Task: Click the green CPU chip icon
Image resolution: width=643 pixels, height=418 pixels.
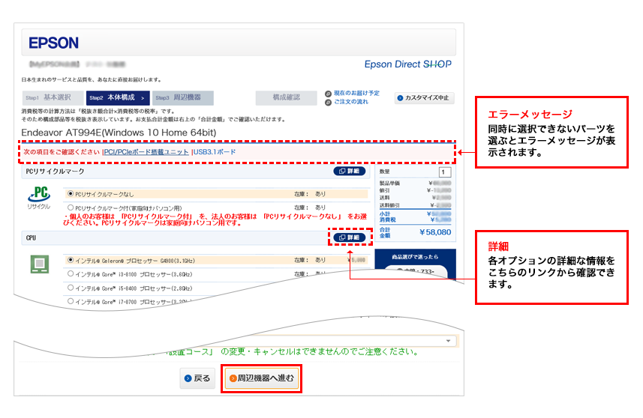Action: click(x=38, y=264)
